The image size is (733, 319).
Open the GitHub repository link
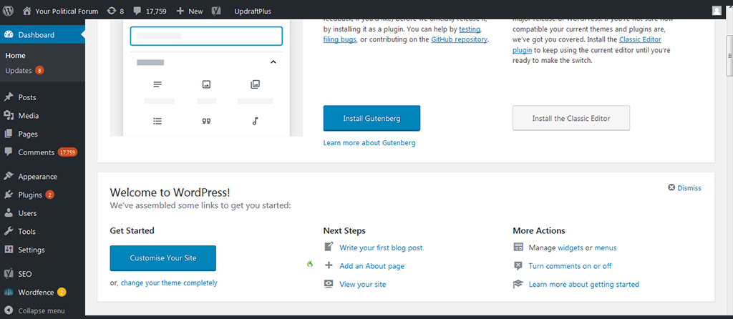tap(459, 39)
